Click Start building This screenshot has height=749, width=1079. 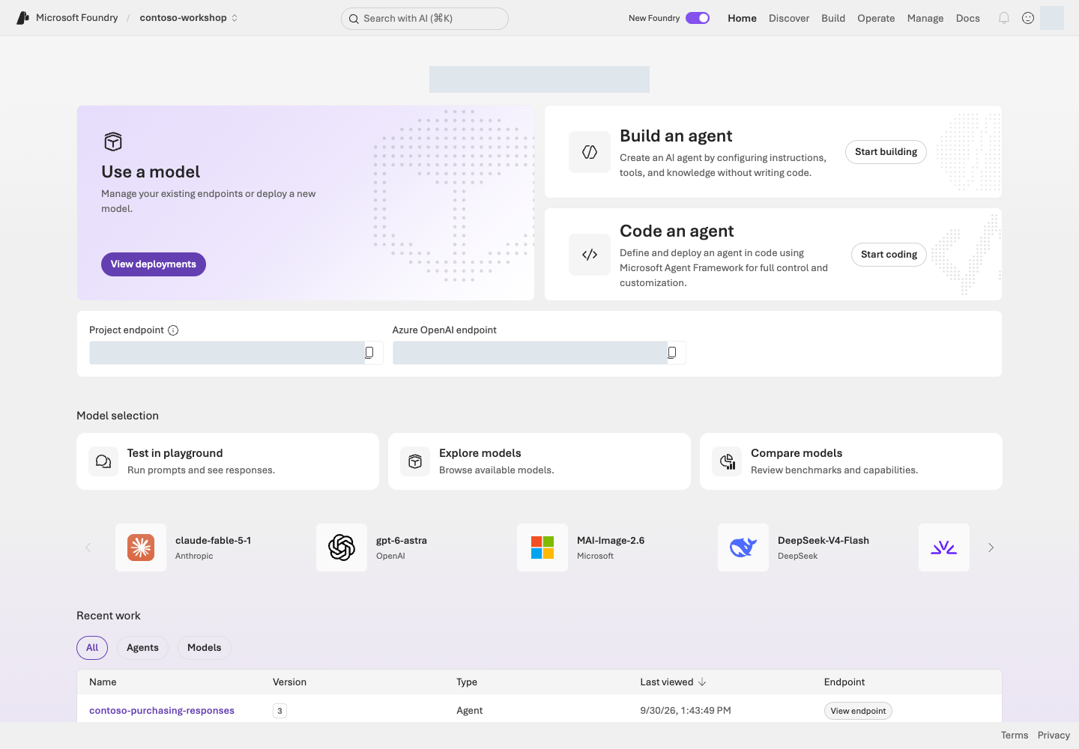pyautogui.click(x=886, y=152)
